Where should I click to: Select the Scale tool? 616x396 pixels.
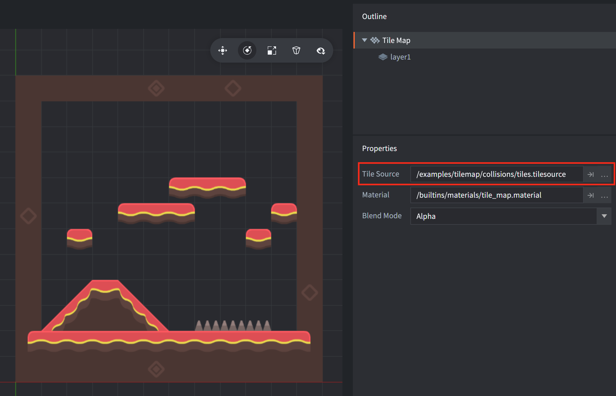click(272, 50)
